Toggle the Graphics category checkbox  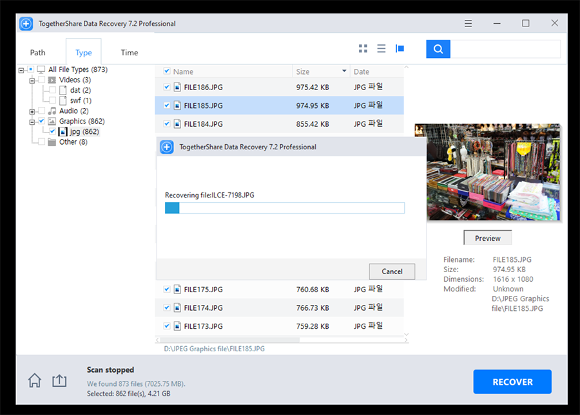coord(41,121)
